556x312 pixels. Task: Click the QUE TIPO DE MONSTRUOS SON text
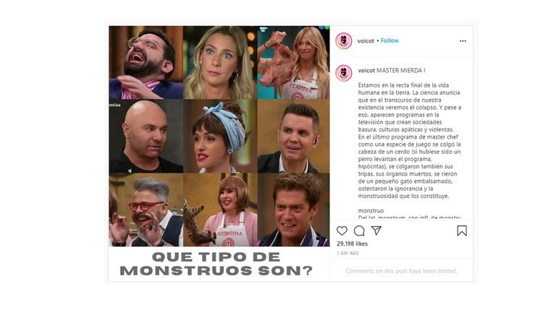[216, 264]
